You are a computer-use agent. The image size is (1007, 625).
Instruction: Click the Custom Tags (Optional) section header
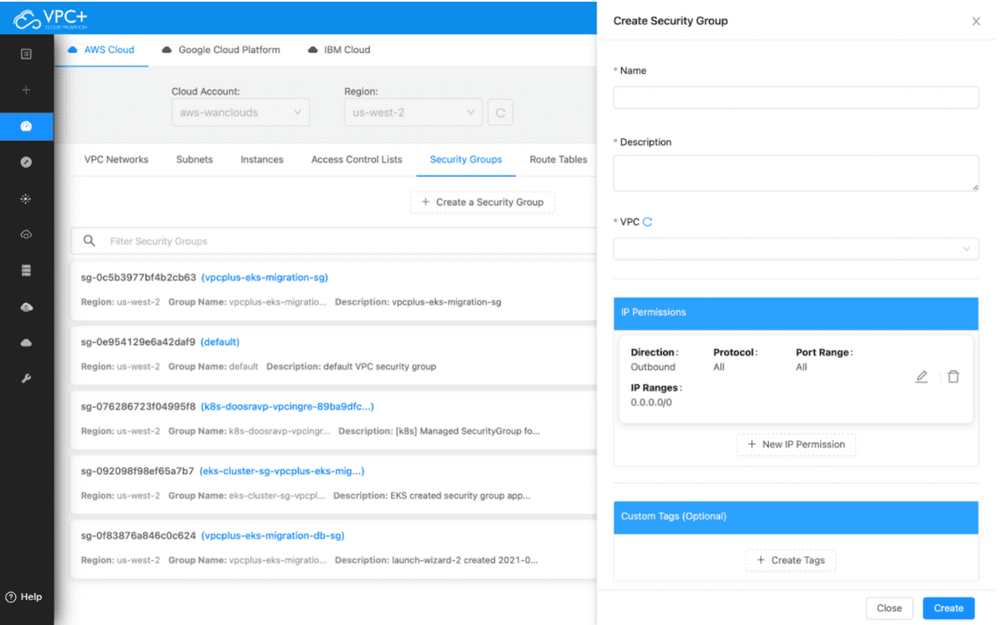(796, 517)
